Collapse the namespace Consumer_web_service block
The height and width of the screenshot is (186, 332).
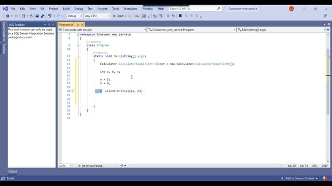[78, 35]
